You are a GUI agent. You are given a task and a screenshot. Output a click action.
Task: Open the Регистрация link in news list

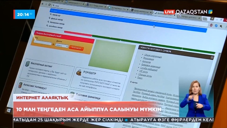coord(148,59)
